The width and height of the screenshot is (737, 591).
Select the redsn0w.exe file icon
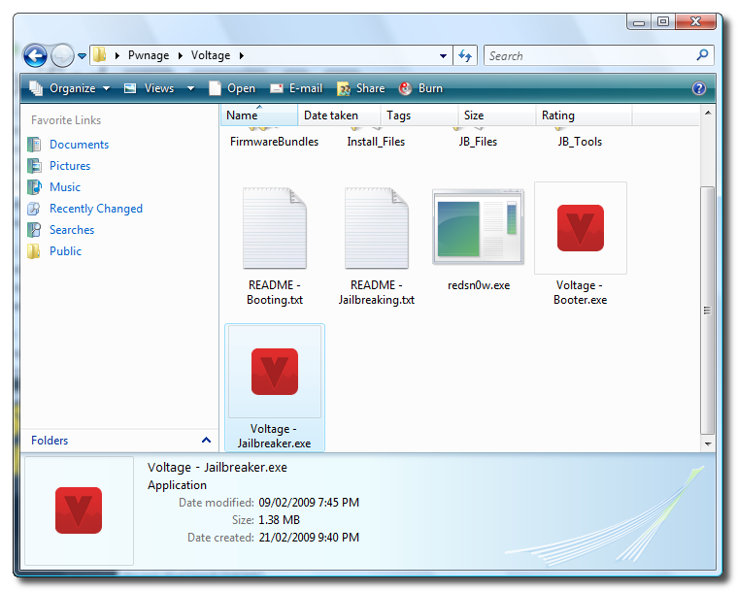(478, 228)
